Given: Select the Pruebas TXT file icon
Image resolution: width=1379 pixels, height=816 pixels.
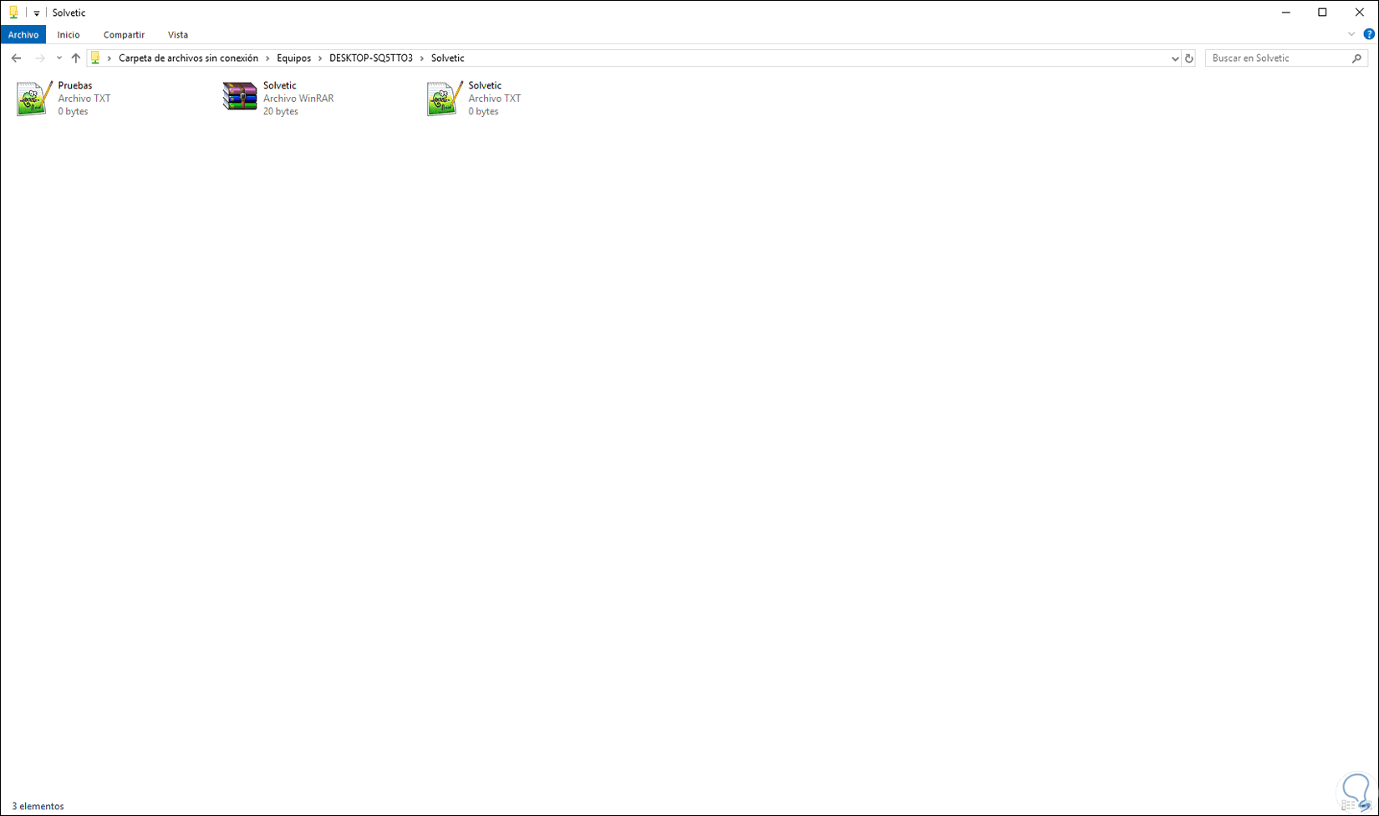Looking at the screenshot, I should 33,99.
